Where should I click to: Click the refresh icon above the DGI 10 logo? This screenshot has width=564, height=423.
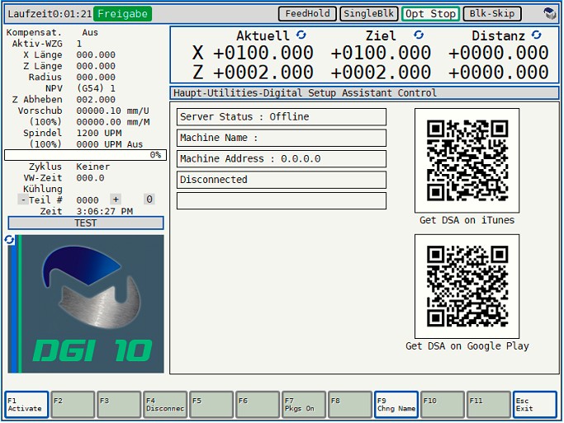click(x=9, y=239)
